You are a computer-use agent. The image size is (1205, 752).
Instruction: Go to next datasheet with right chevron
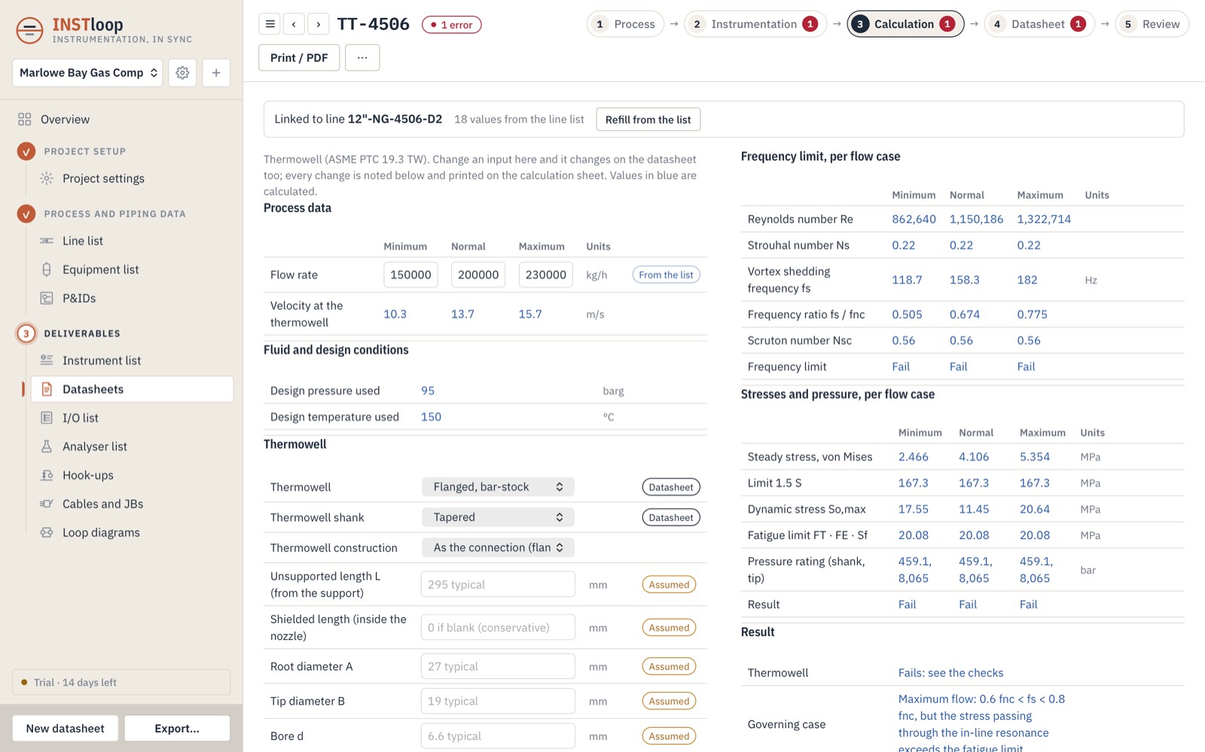click(x=319, y=24)
